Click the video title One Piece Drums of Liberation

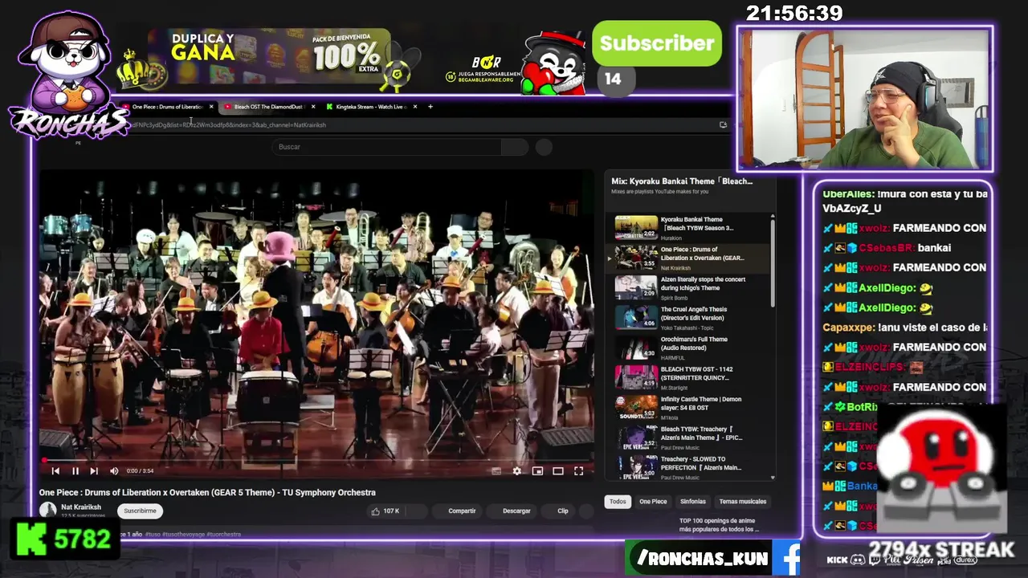(x=207, y=493)
